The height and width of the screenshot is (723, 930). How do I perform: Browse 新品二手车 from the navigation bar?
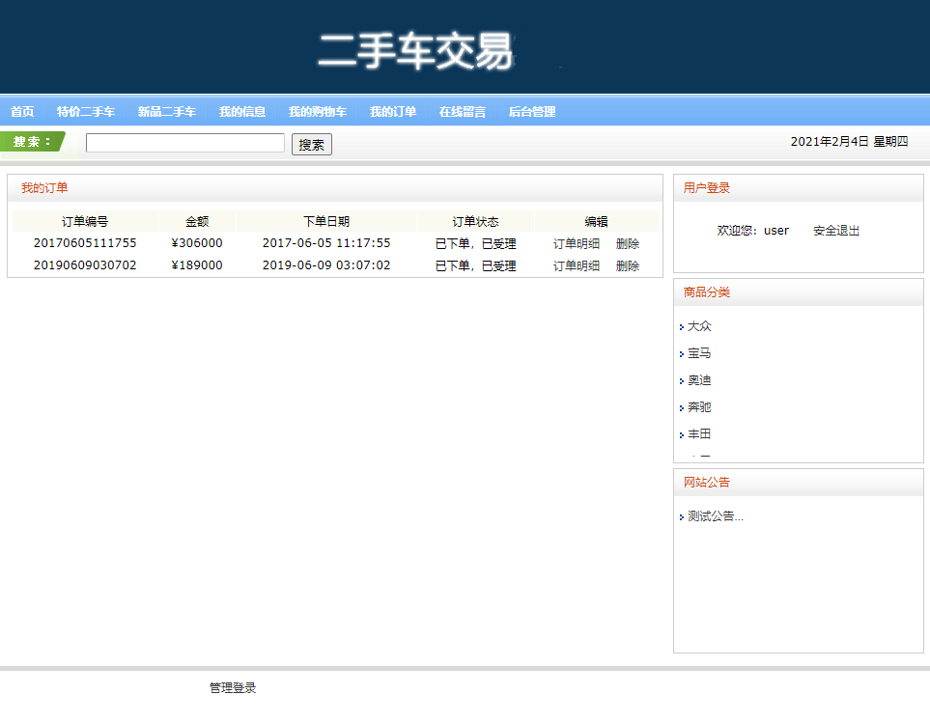[165, 111]
